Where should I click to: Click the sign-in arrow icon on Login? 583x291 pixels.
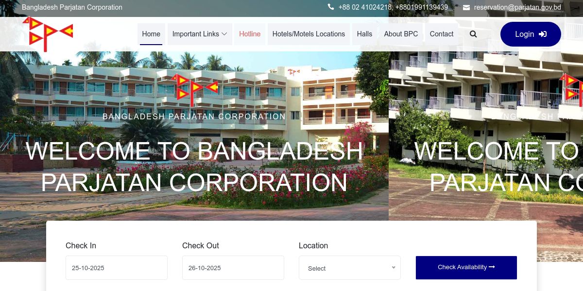point(543,34)
